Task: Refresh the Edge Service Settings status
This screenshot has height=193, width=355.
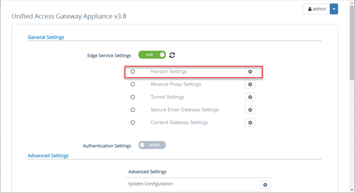Action: [172, 55]
